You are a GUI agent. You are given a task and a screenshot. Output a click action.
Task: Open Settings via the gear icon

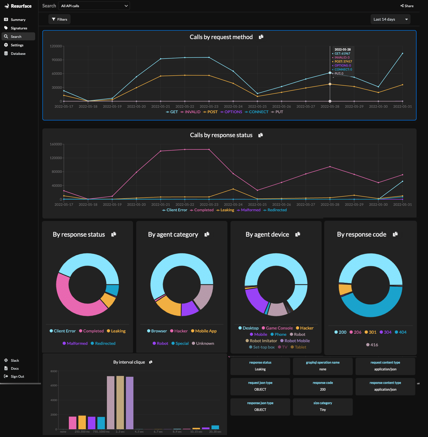coord(6,45)
